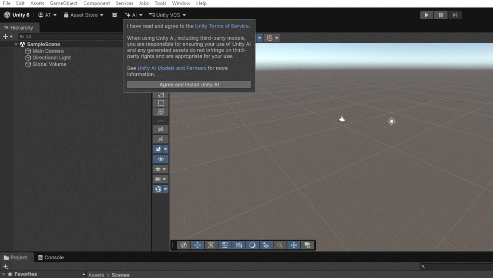Open the Asset Store dropdown
Viewport: 493px width, 278px height.
click(x=84, y=15)
